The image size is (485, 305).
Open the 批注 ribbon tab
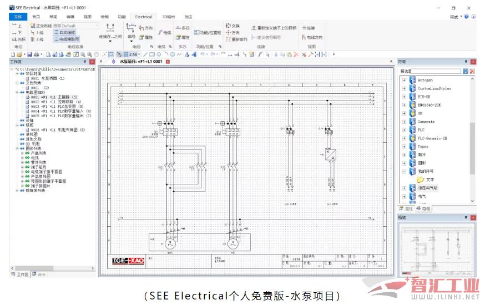click(x=188, y=17)
